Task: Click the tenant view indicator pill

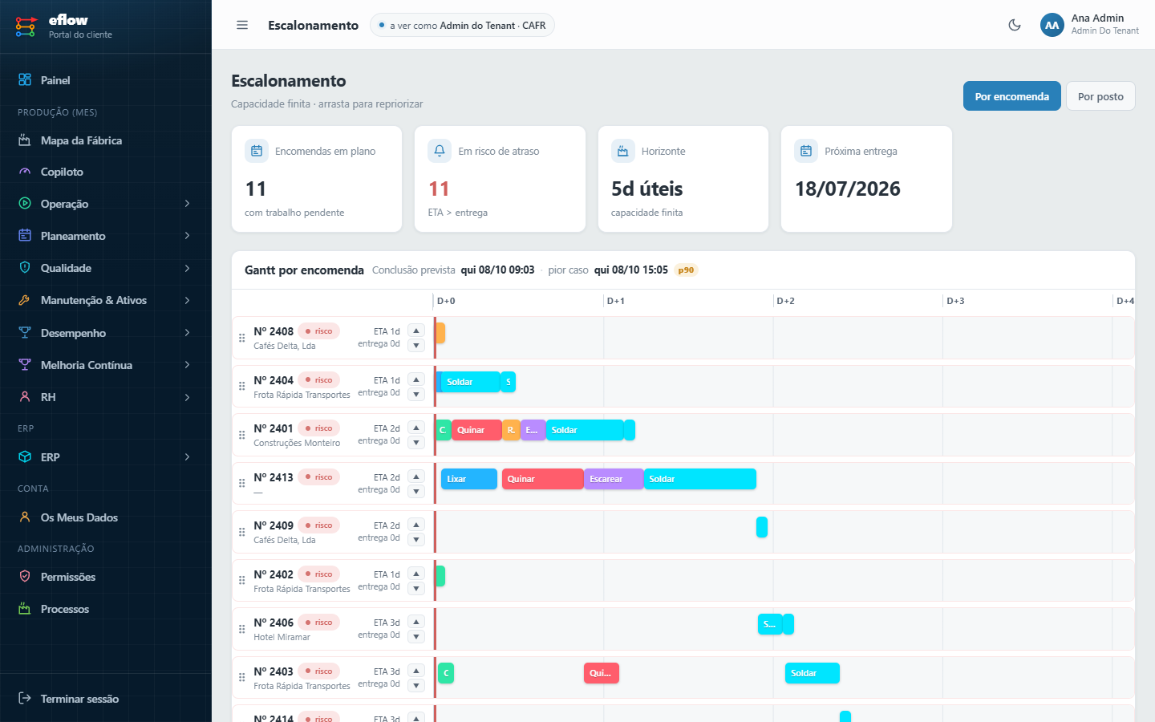Action: [x=462, y=25]
